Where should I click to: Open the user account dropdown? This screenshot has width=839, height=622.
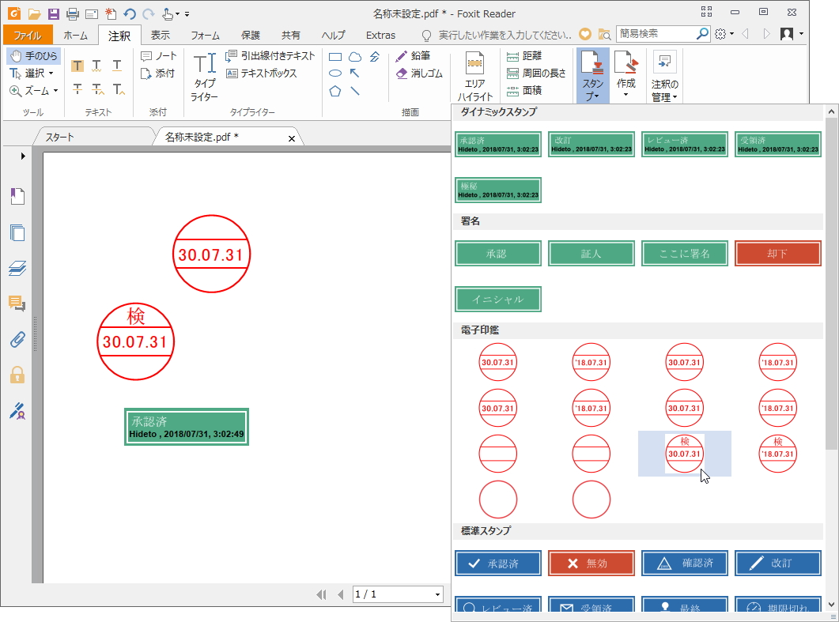coord(792,34)
